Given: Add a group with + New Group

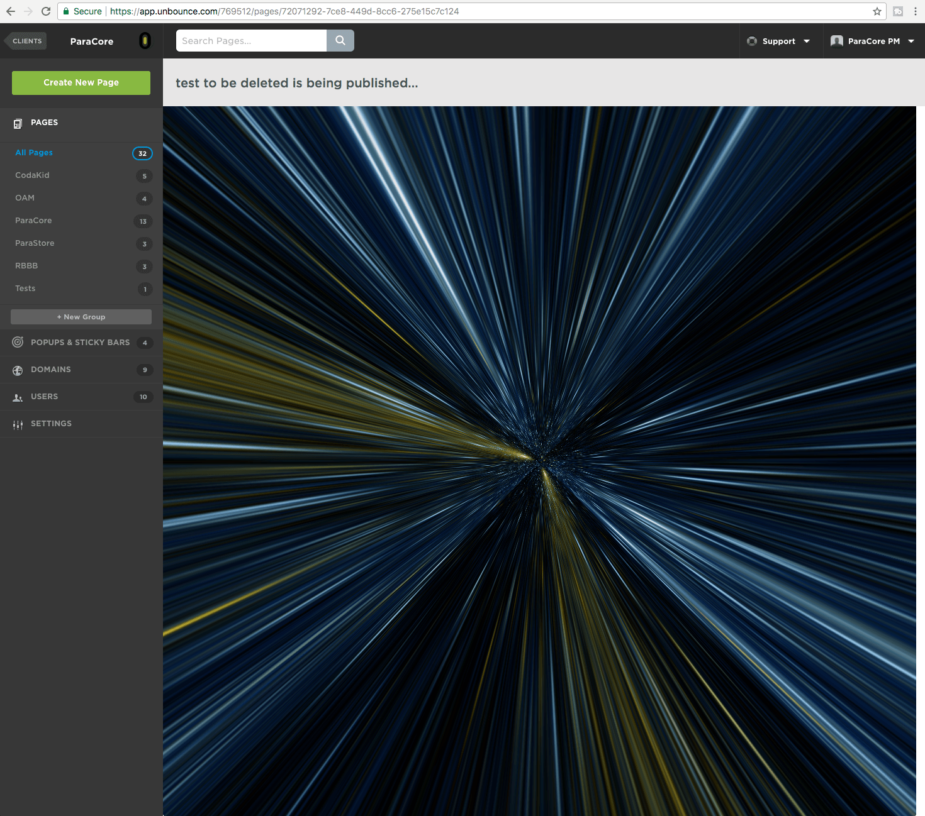Looking at the screenshot, I should point(81,317).
